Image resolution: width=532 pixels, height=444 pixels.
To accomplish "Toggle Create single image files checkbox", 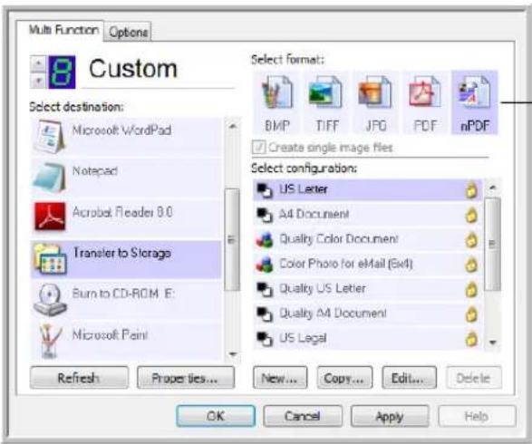I will click(x=258, y=148).
